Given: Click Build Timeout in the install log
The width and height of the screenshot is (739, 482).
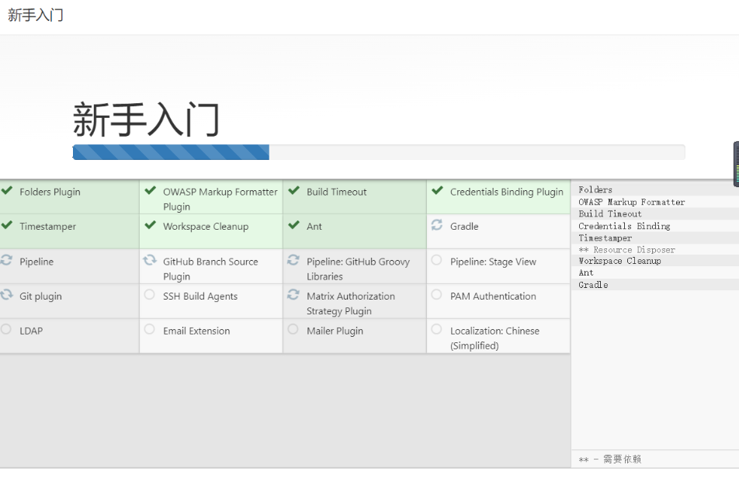Looking at the screenshot, I should (610, 213).
